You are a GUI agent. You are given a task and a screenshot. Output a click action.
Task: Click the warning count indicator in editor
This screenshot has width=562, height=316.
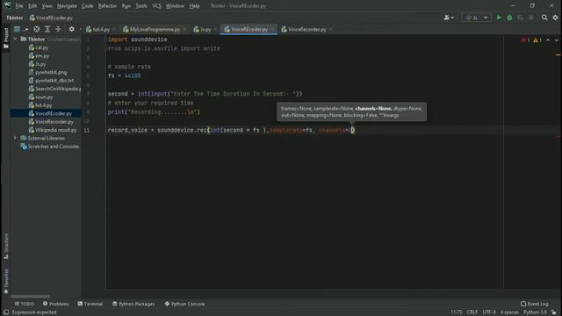(x=537, y=39)
